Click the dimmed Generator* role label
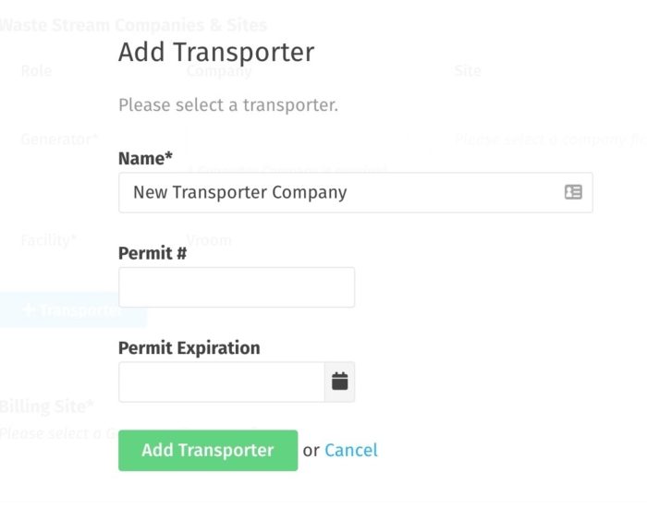The image size is (647, 521). (59, 139)
